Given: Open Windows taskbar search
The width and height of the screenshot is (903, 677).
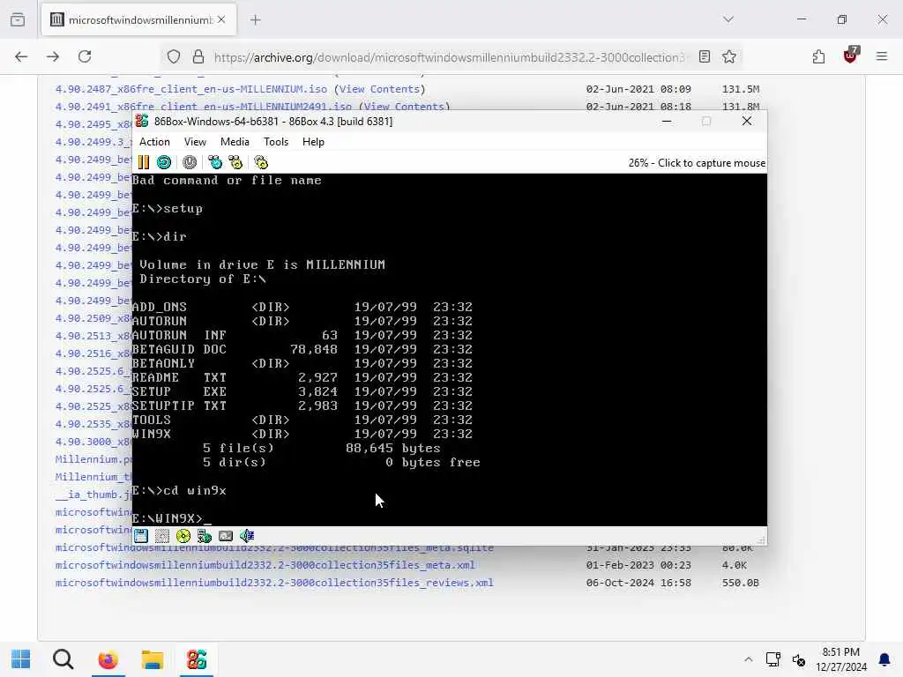Looking at the screenshot, I should (x=63, y=659).
